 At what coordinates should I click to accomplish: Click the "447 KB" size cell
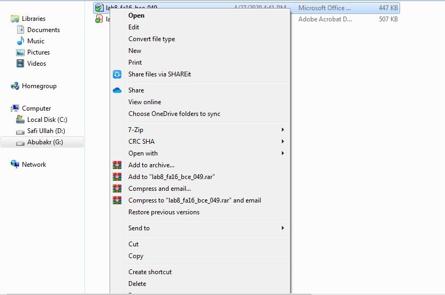[388, 8]
